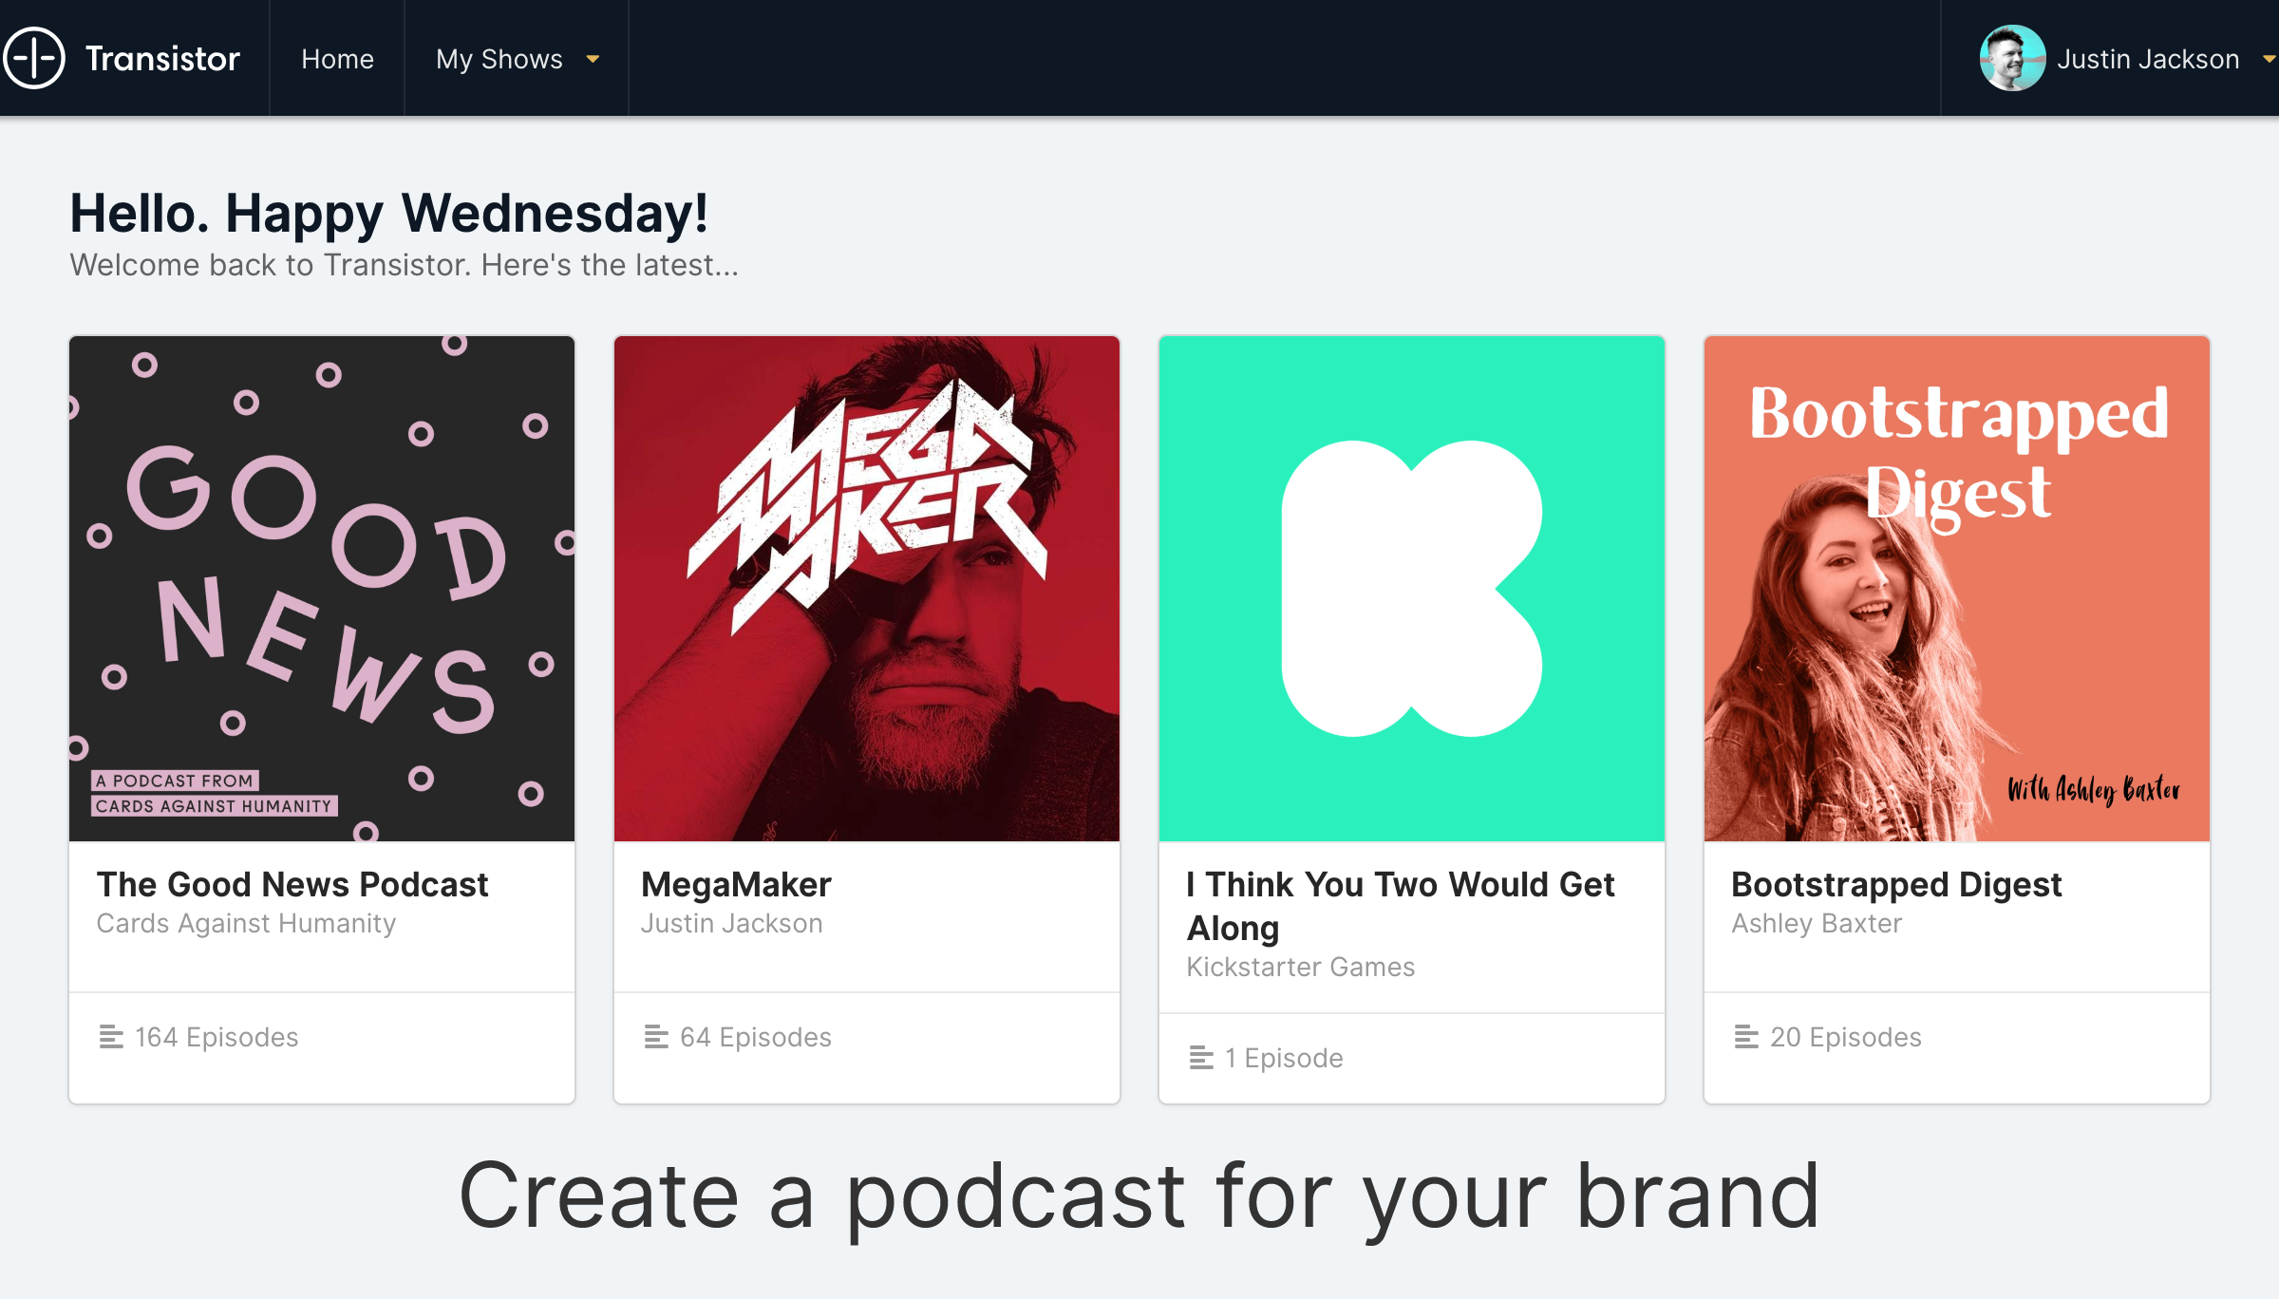Click the episode list icon beside 20 Episodes
The width and height of the screenshot is (2279, 1299).
1746,1037
